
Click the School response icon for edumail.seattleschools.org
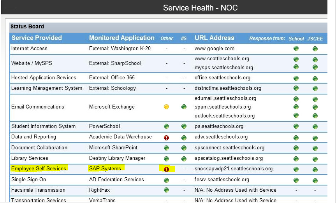(296, 99)
